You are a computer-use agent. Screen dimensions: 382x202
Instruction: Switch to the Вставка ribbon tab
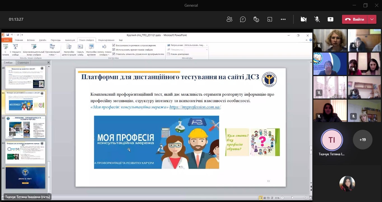pyautogui.click(x=31, y=40)
